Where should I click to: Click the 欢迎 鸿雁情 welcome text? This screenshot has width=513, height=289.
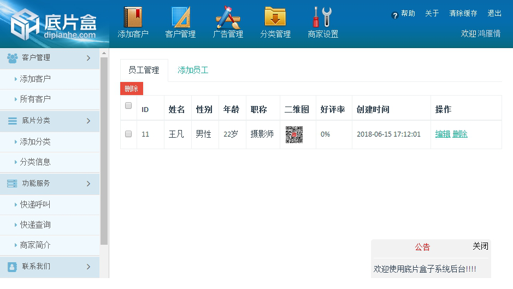[x=481, y=34]
